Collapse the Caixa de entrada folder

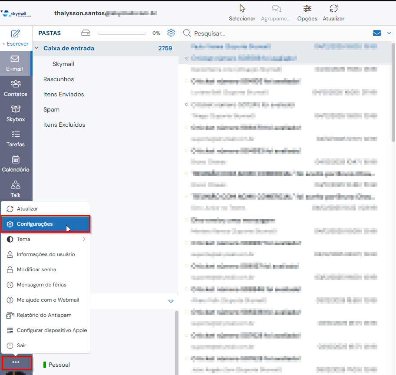click(x=37, y=49)
